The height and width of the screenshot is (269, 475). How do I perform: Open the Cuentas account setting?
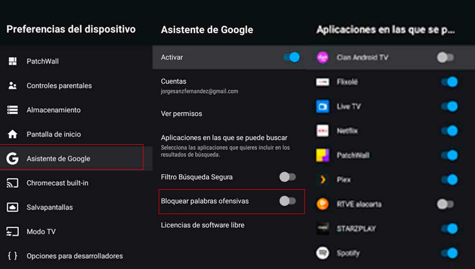point(229,85)
